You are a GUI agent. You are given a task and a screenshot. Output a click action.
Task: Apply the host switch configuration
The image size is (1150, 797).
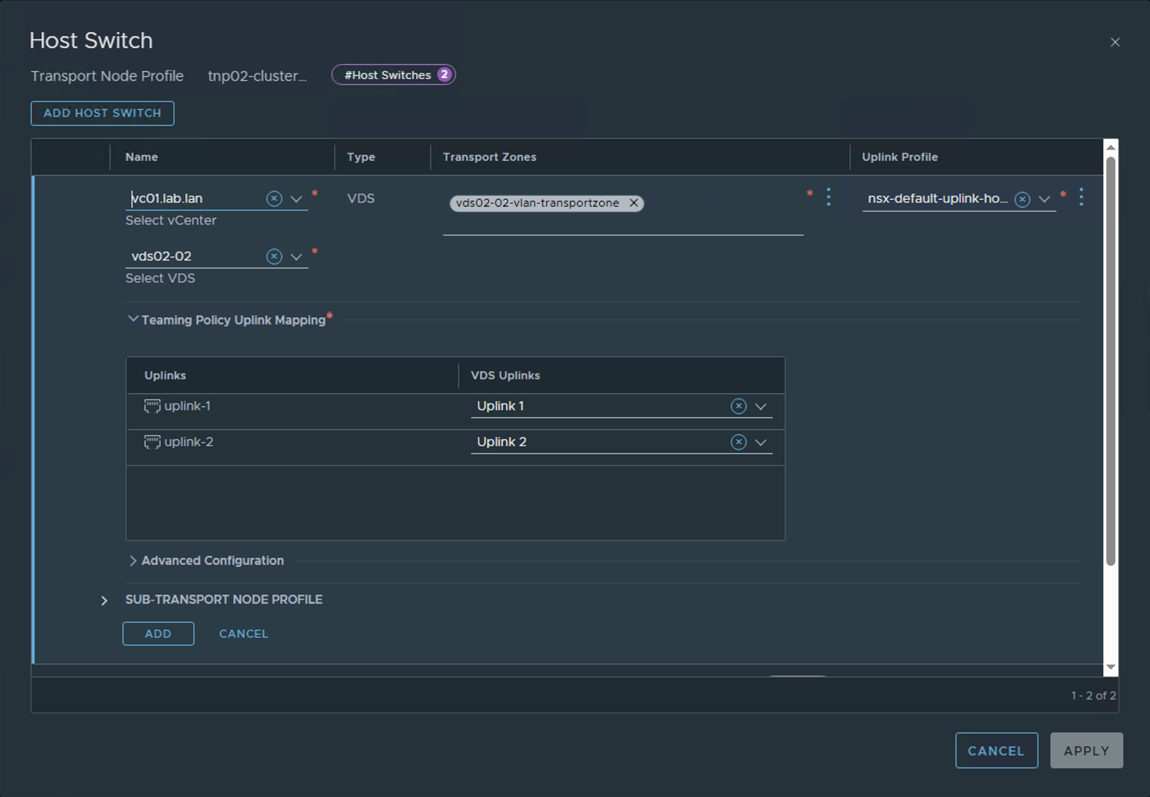tap(1086, 750)
